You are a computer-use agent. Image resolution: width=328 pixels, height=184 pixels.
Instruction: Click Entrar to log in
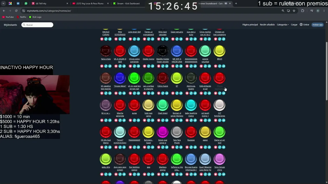[304, 25]
